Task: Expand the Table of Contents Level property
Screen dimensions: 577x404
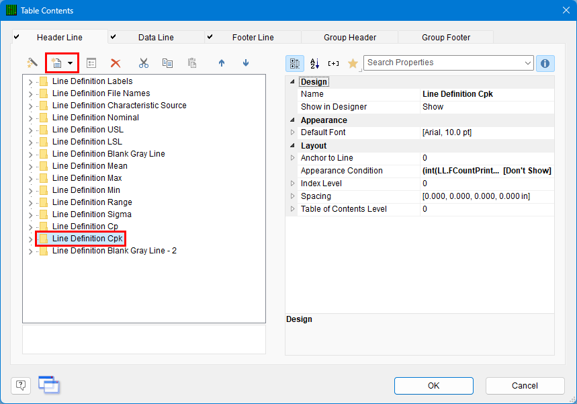Action: tap(293, 209)
